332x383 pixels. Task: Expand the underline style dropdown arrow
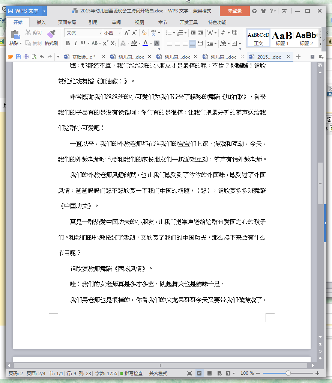[x=89, y=44]
